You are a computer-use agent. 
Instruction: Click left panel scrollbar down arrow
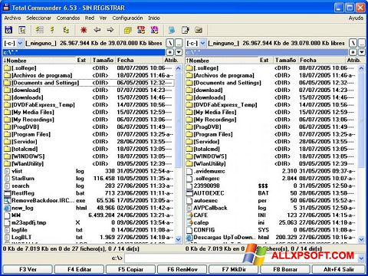179,239
